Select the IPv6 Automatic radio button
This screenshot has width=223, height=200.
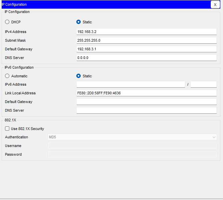(x=7, y=76)
